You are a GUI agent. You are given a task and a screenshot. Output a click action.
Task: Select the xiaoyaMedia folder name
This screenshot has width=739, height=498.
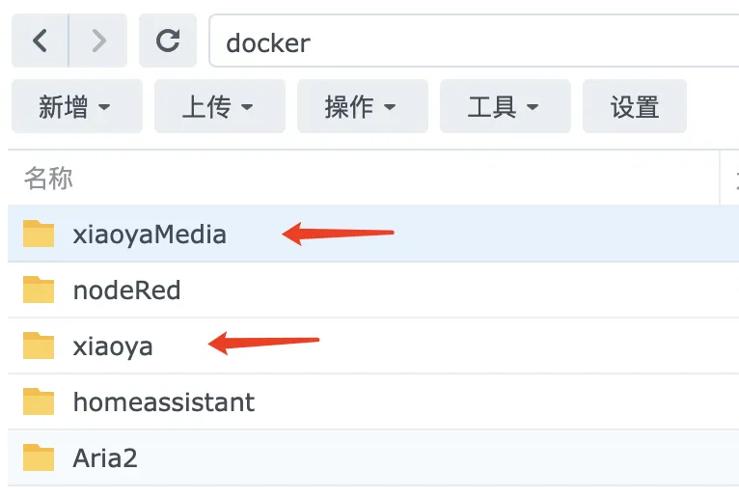pos(150,234)
